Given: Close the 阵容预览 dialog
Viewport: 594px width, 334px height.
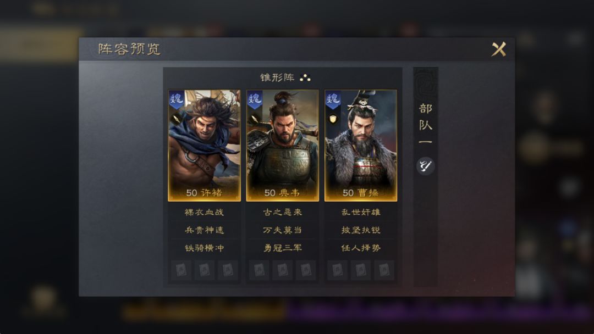Looking at the screenshot, I should pos(498,49).
